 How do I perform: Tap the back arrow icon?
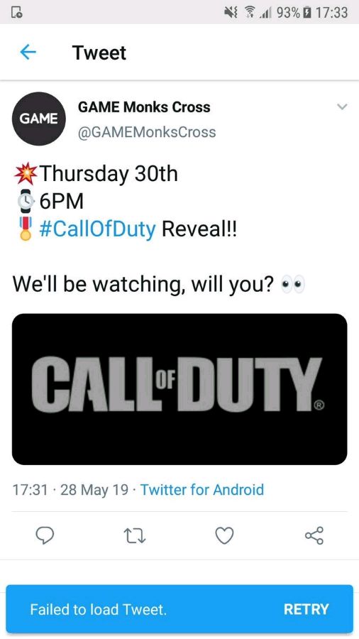(x=28, y=52)
